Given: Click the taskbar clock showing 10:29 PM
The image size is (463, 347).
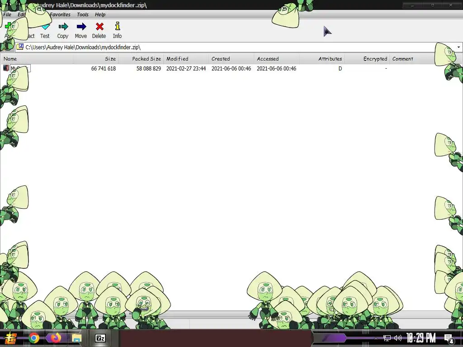Looking at the screenshot, I should point(421,338).
